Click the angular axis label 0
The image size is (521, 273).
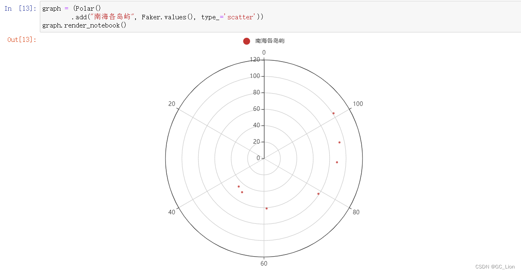[264, 53]
